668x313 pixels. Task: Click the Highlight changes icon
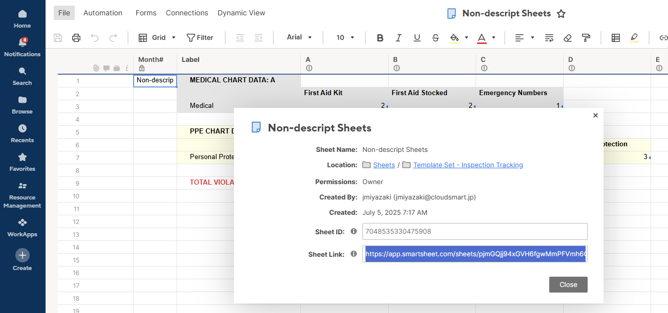pos(634,37)
